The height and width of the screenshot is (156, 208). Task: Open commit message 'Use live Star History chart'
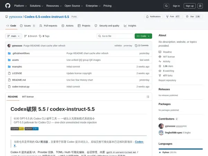(80, 80)
